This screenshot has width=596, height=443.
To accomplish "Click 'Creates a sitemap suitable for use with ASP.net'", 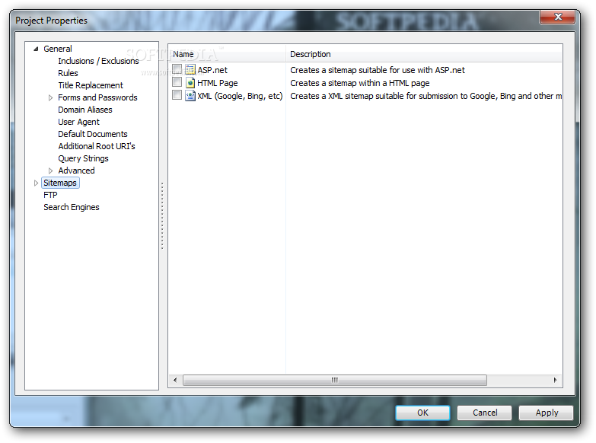I will click(377, 70).
